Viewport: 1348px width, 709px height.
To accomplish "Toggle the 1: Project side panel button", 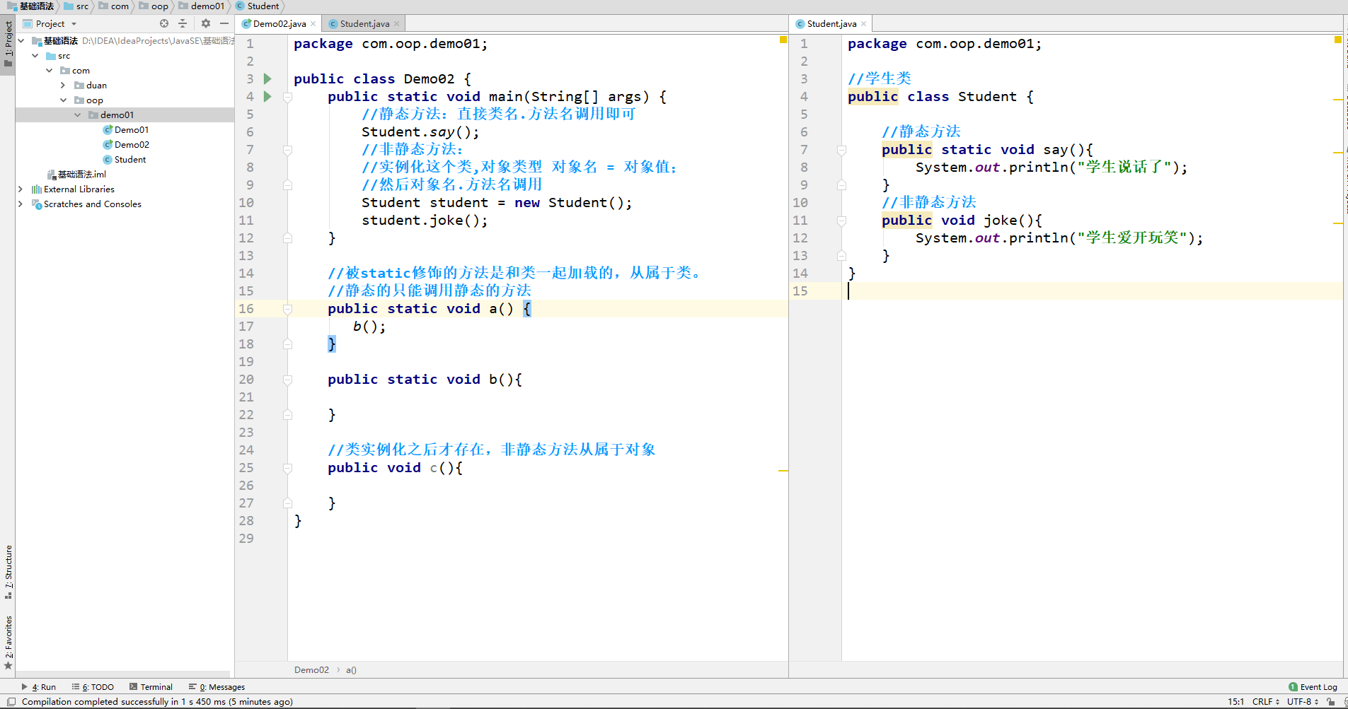I will pos(8,44).
